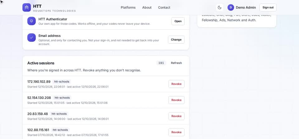Change the email address

[176, 40]
